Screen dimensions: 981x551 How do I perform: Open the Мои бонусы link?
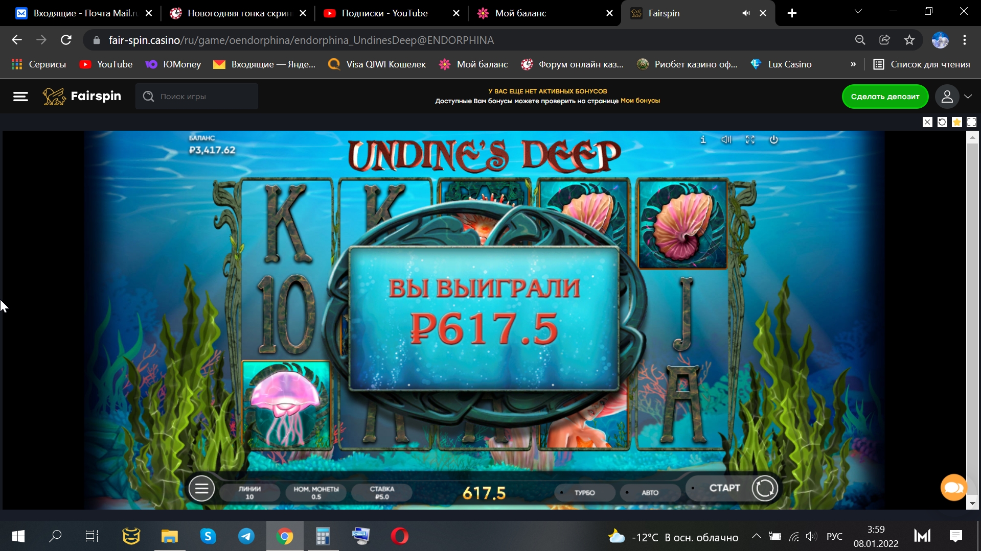point(640,101)
